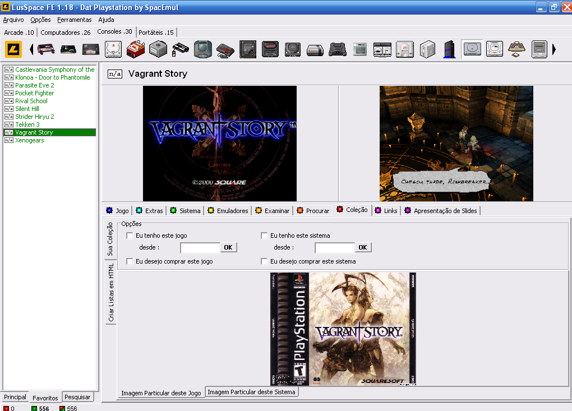This screenshot has height=411, width=572.
Task: Select Parasite Eve 2 in the list
Action: tap(49, 85)
